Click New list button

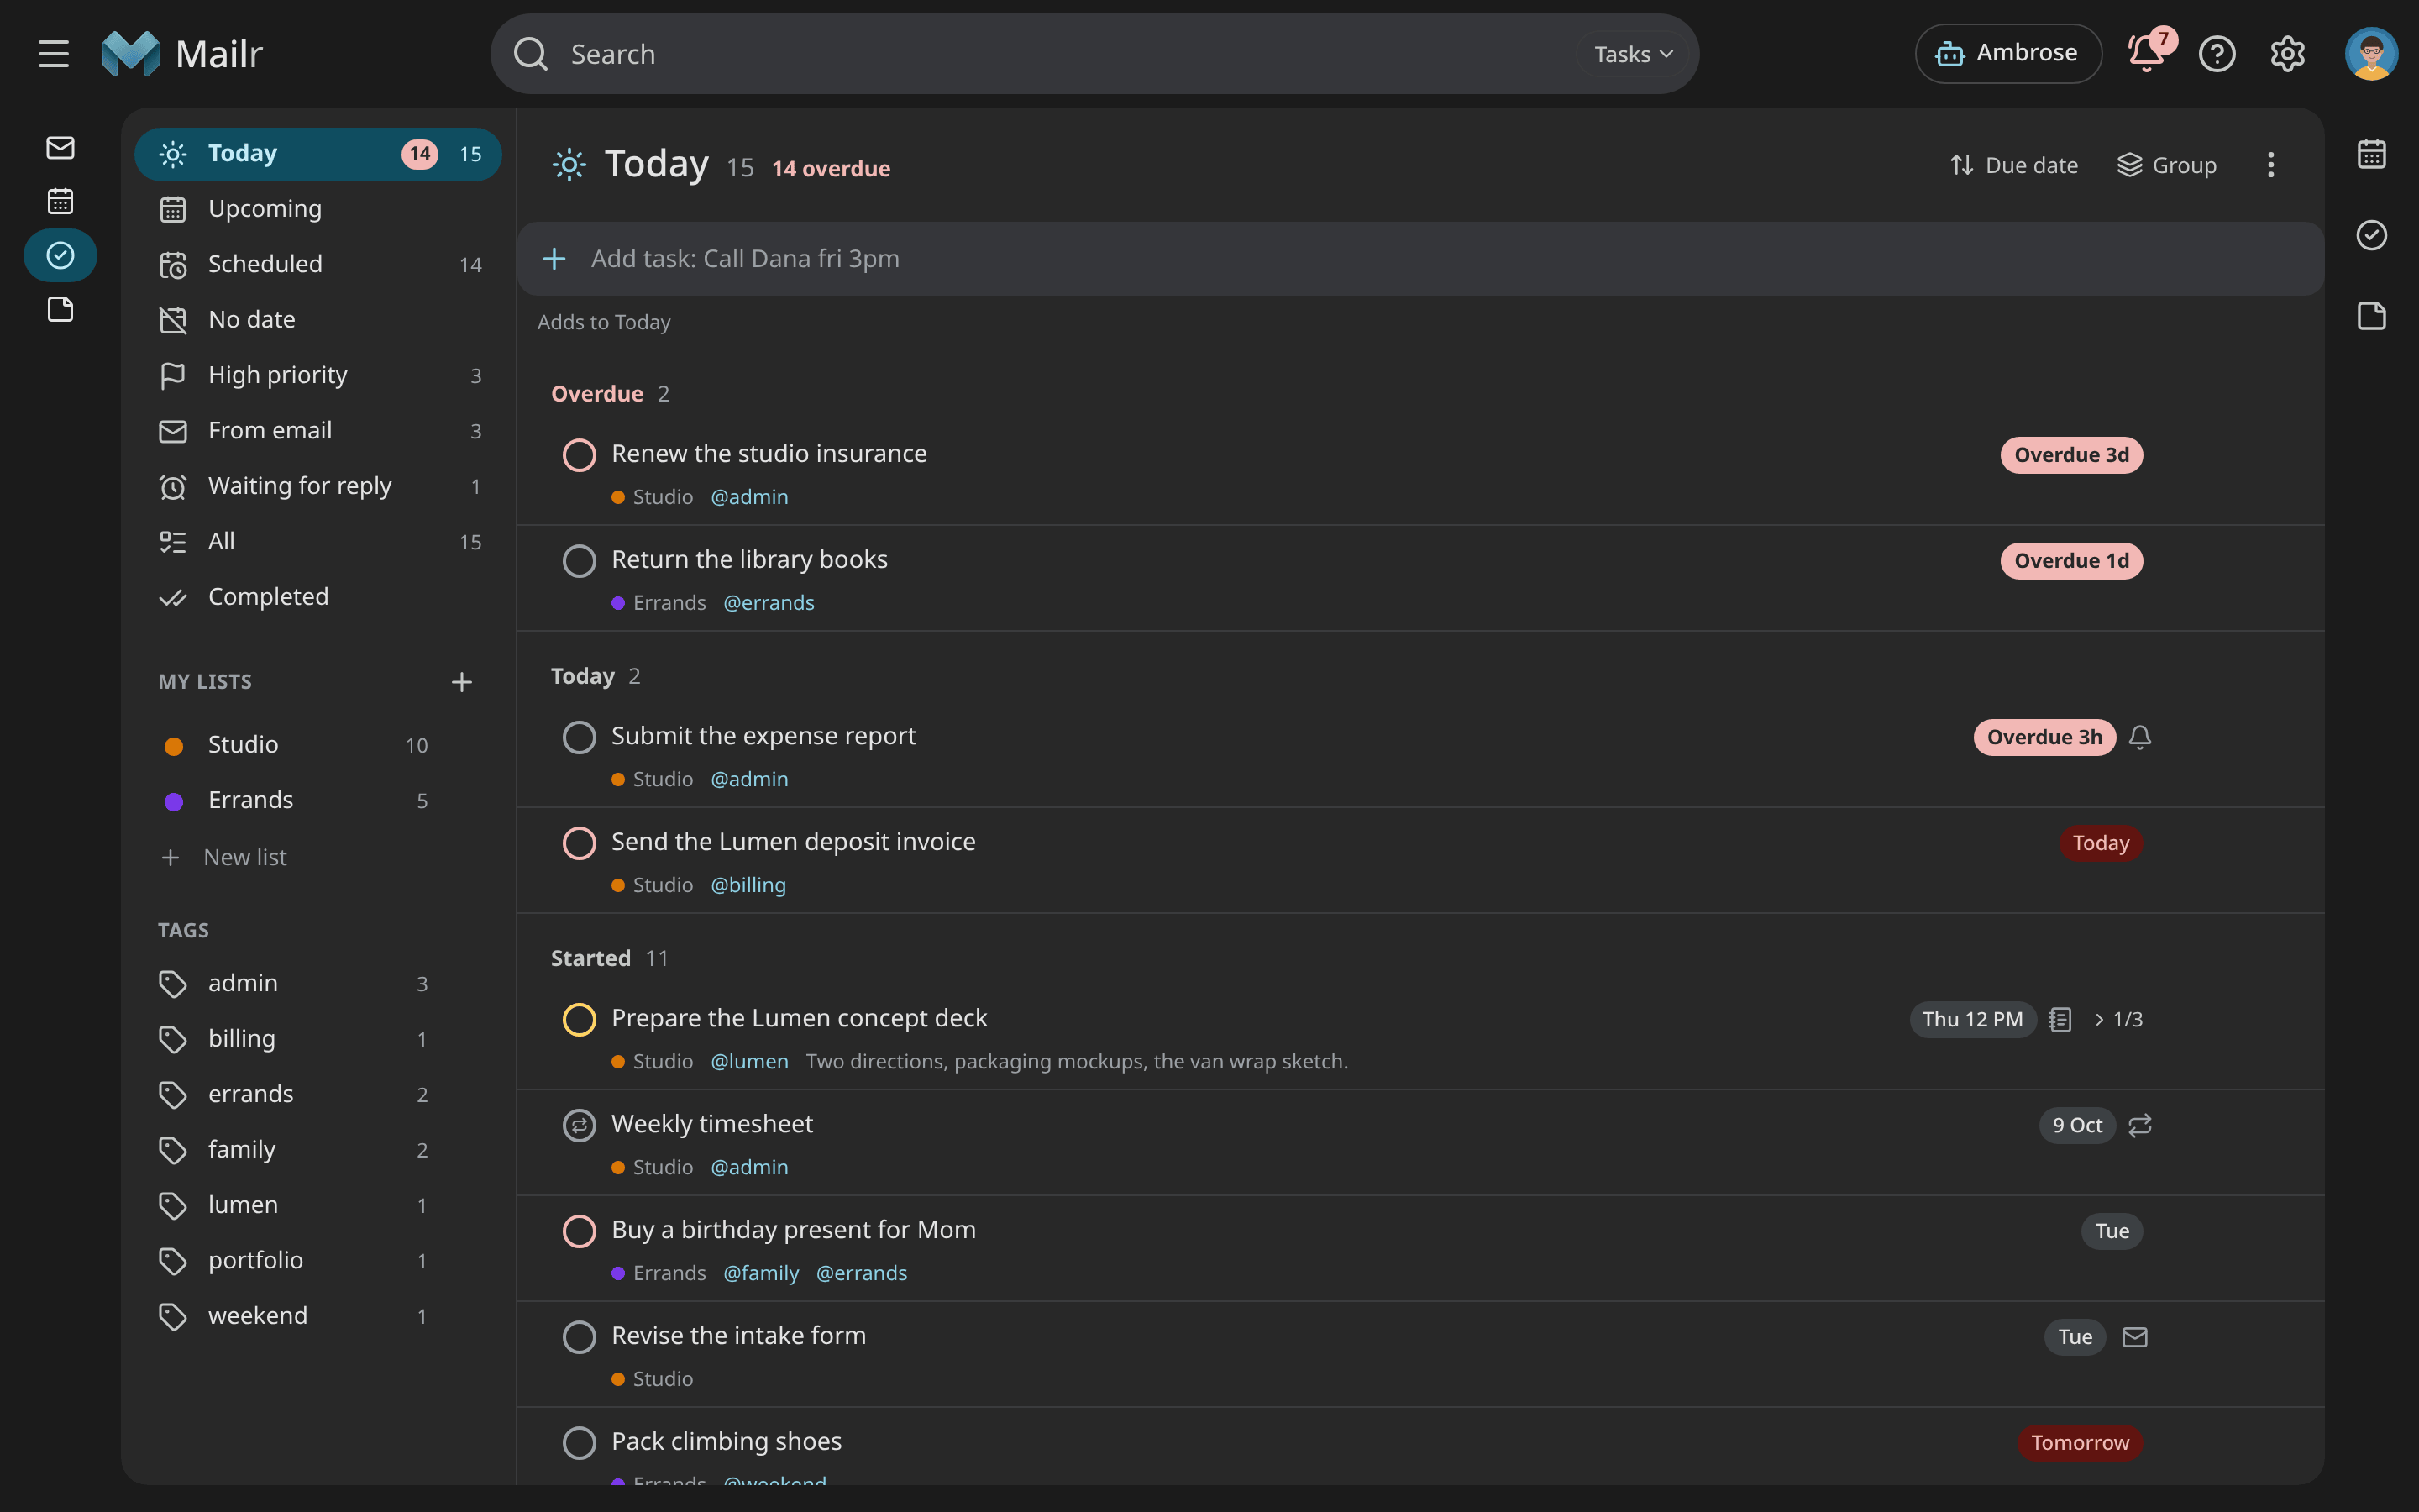click(225, 857)
